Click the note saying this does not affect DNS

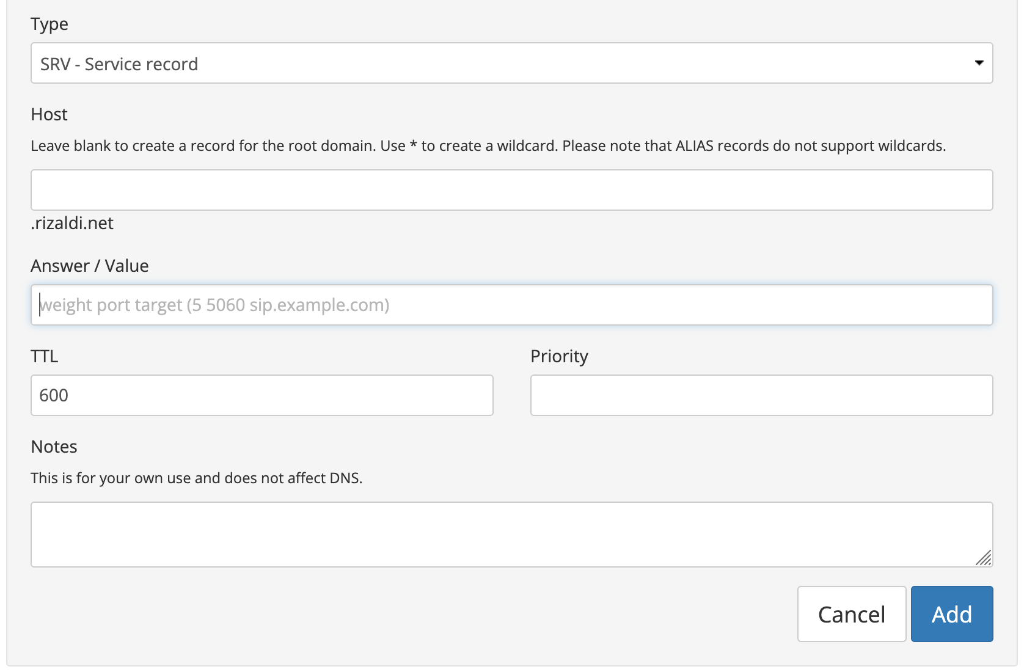point(196,478)
